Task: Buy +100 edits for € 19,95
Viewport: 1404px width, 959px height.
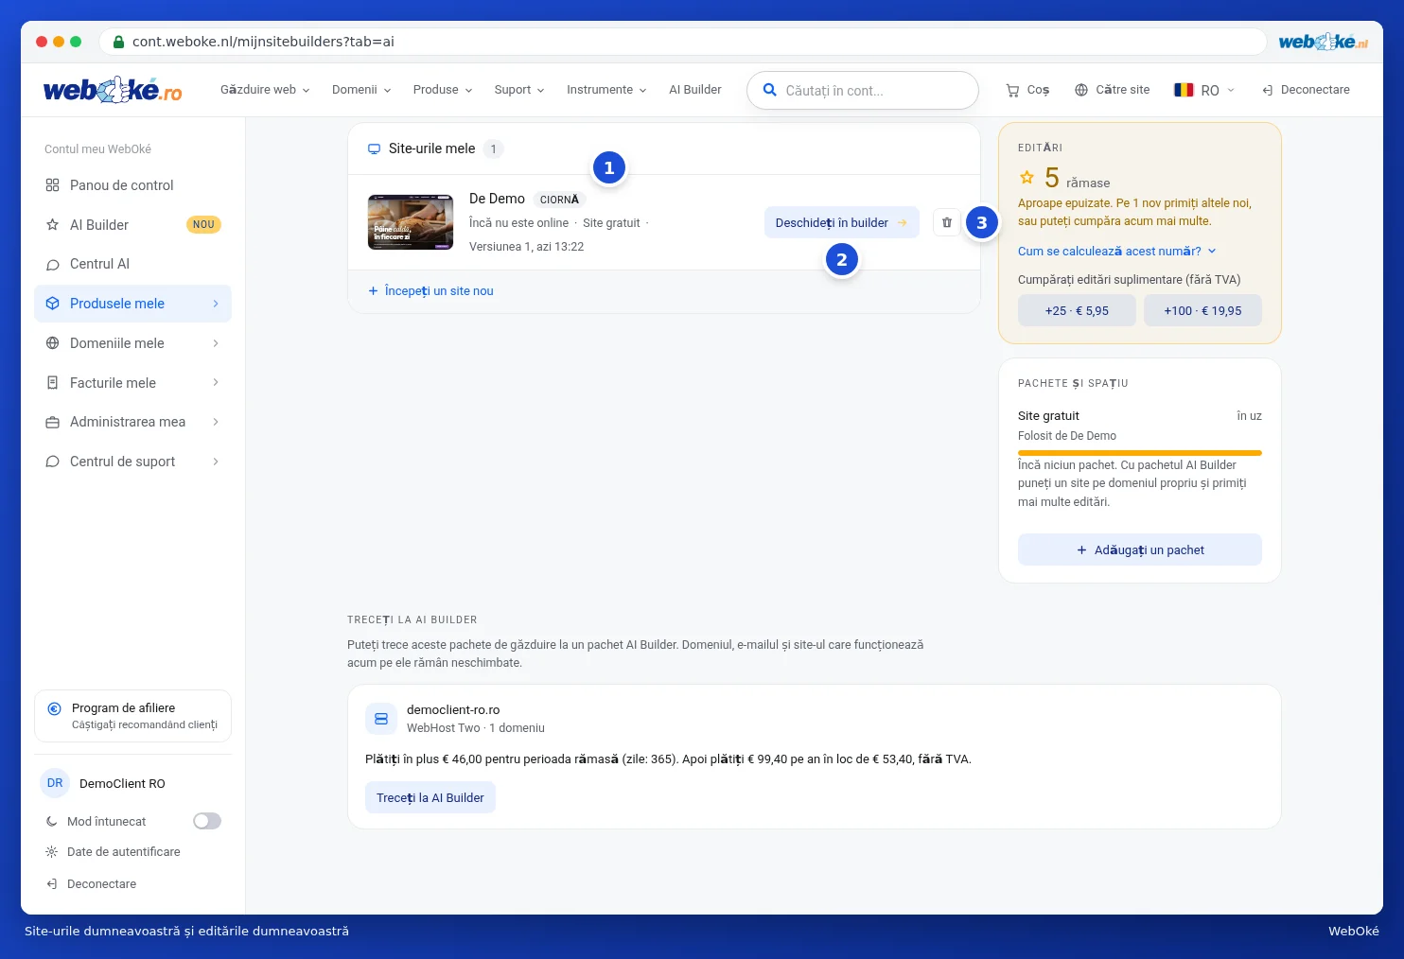Action: (x=1202, y=310)
